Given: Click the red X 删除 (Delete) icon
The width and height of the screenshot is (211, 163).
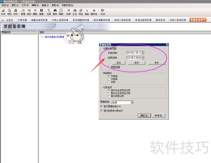Looking at the screenshot, I should [x=35, y=11].
